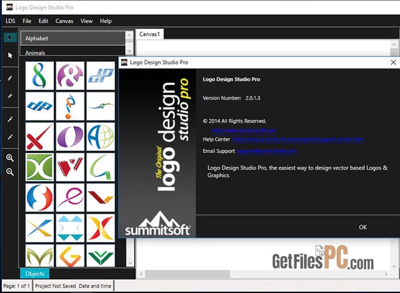Screen dimensions: 400x293
Task: Choose the blue dp logo second row
Action: 39,106
